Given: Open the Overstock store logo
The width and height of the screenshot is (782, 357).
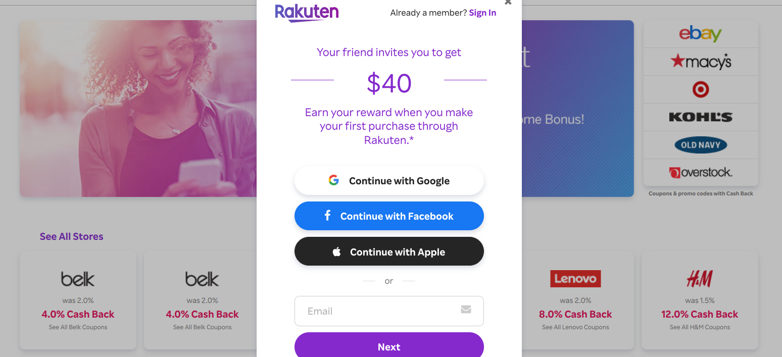Looking at the screenshot, I should 701,173.
